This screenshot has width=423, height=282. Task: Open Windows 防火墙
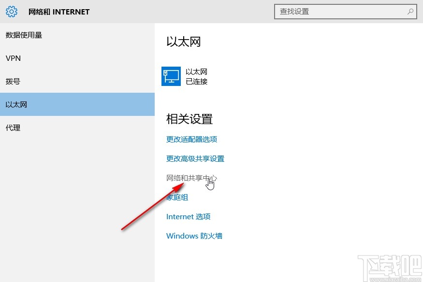click(x=194, y=236)
